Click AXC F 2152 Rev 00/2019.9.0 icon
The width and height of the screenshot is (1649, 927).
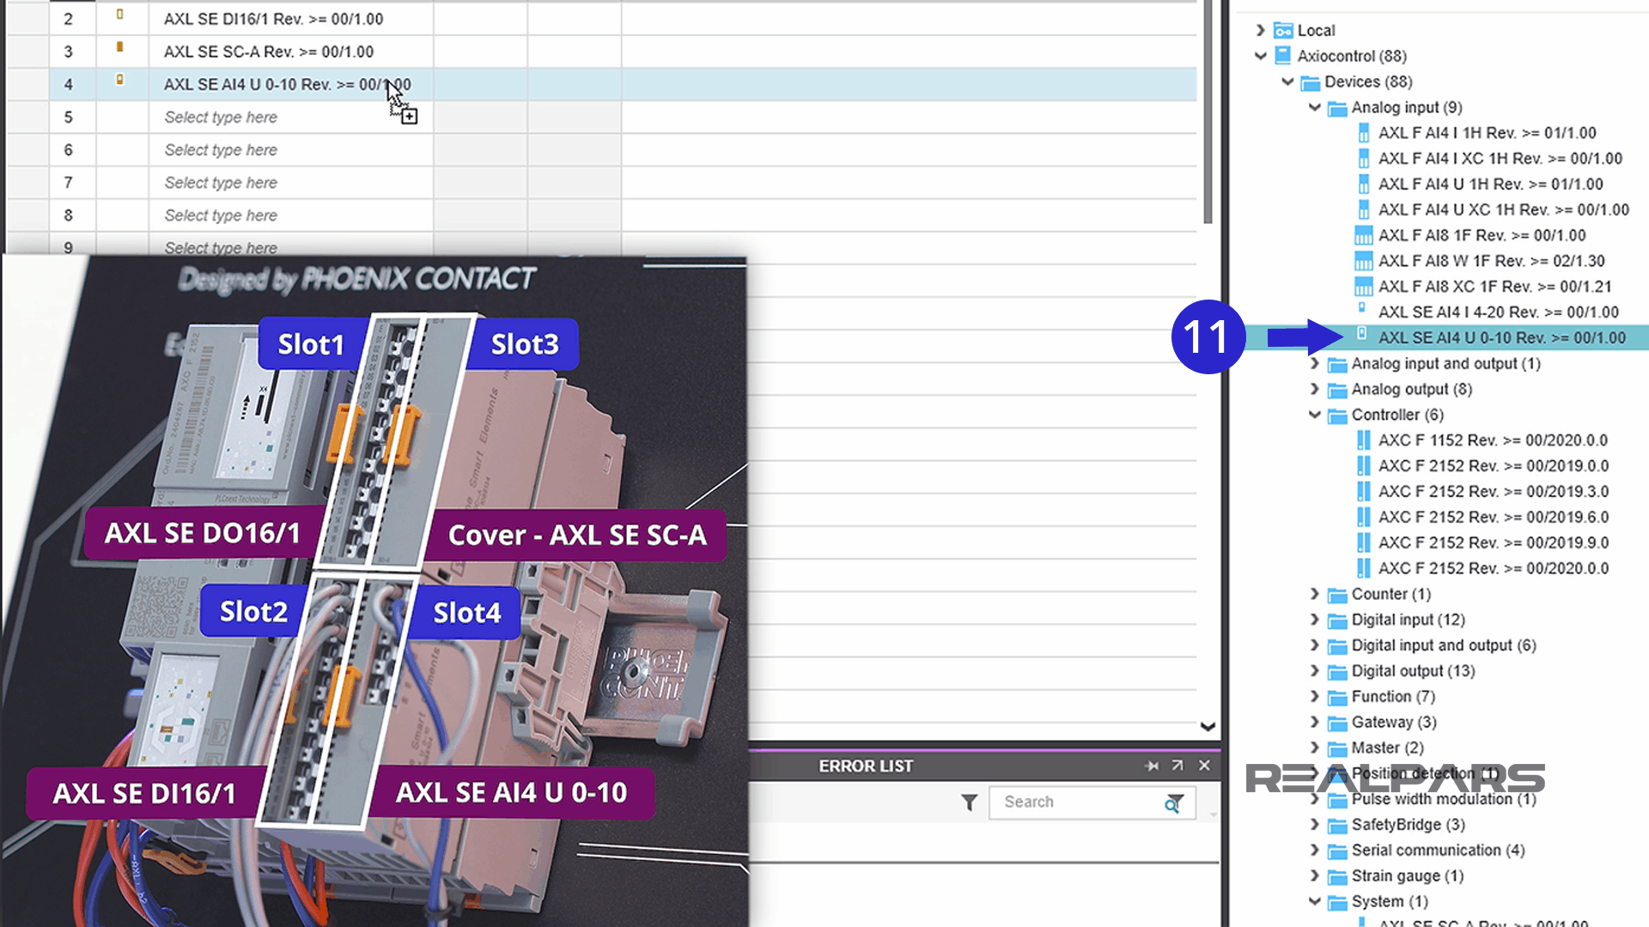point(1363,542)
